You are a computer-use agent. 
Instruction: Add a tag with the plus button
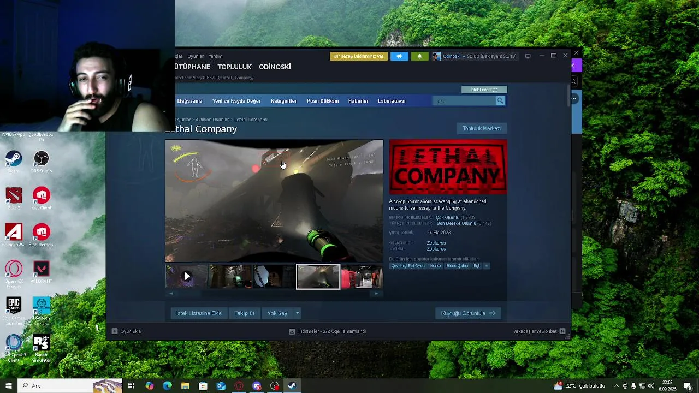(x=487, y=266)
